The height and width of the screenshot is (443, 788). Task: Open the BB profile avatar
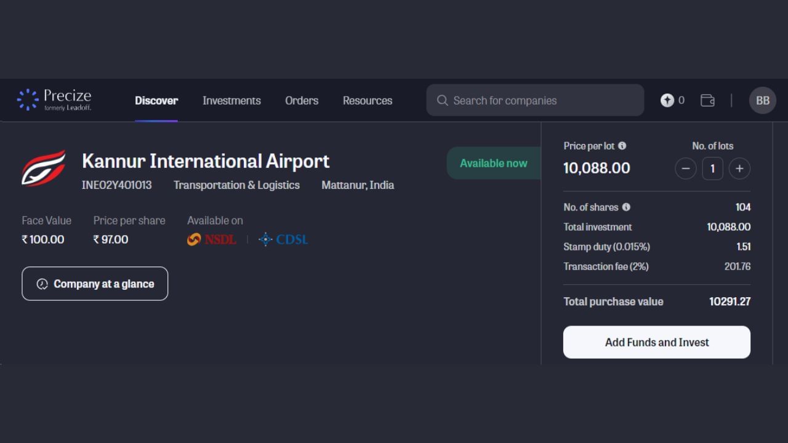point(762,100)
